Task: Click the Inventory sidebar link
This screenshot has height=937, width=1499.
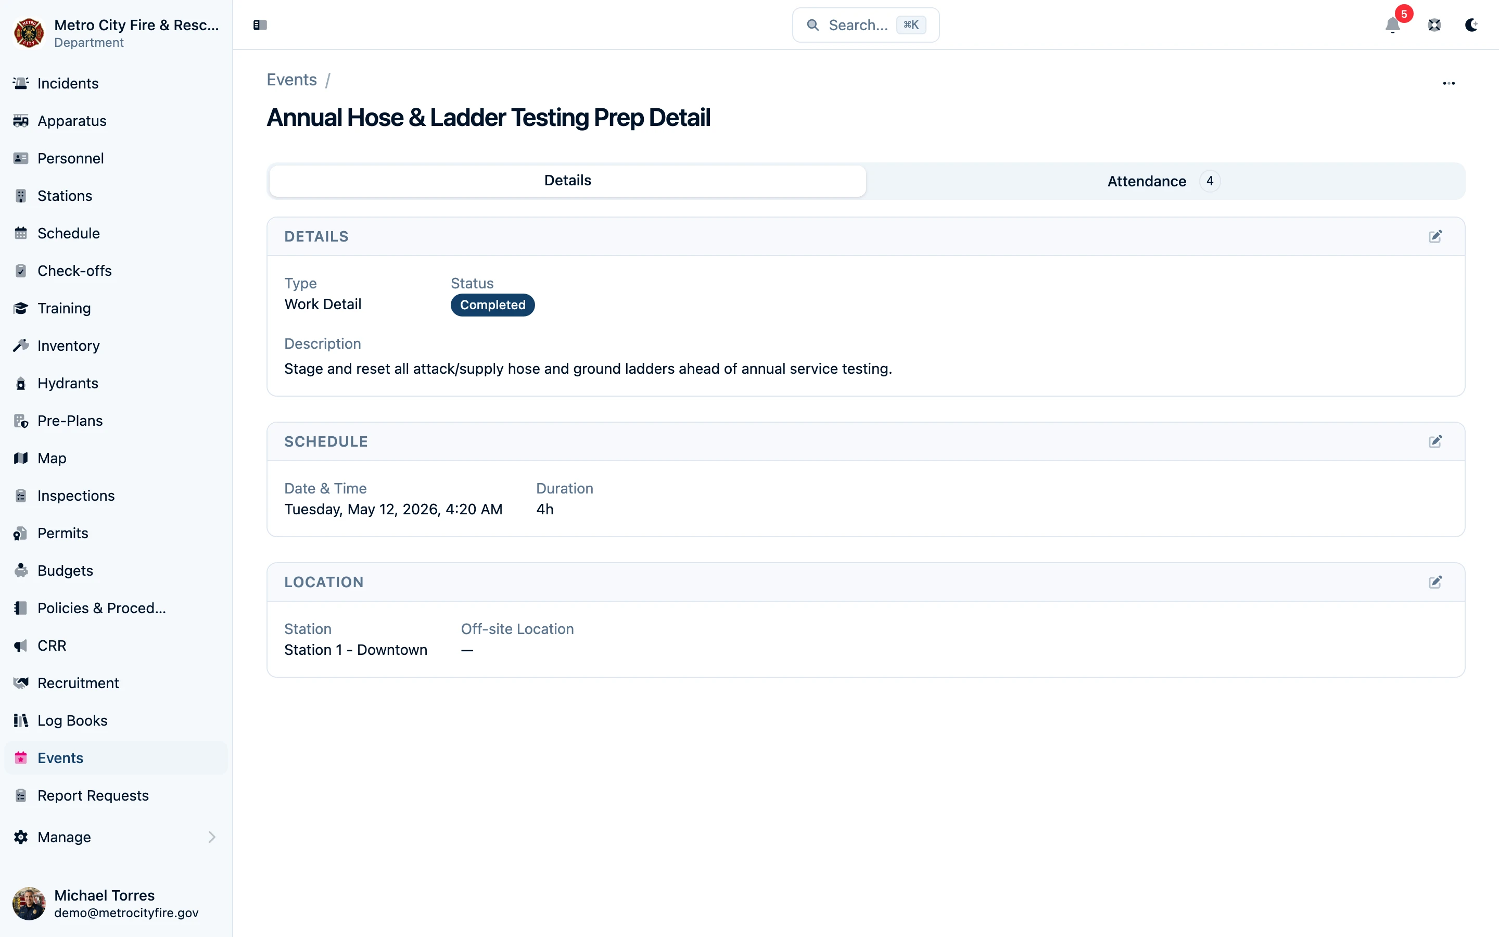Action: 117,346
